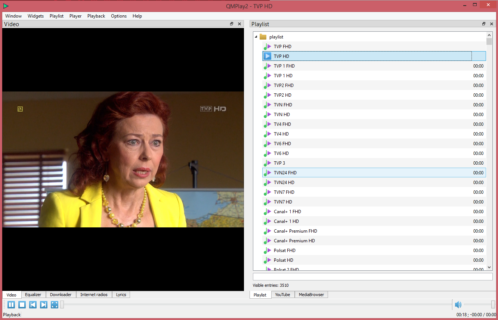
Task: Open the Options menu
Action: pos(119,16)
